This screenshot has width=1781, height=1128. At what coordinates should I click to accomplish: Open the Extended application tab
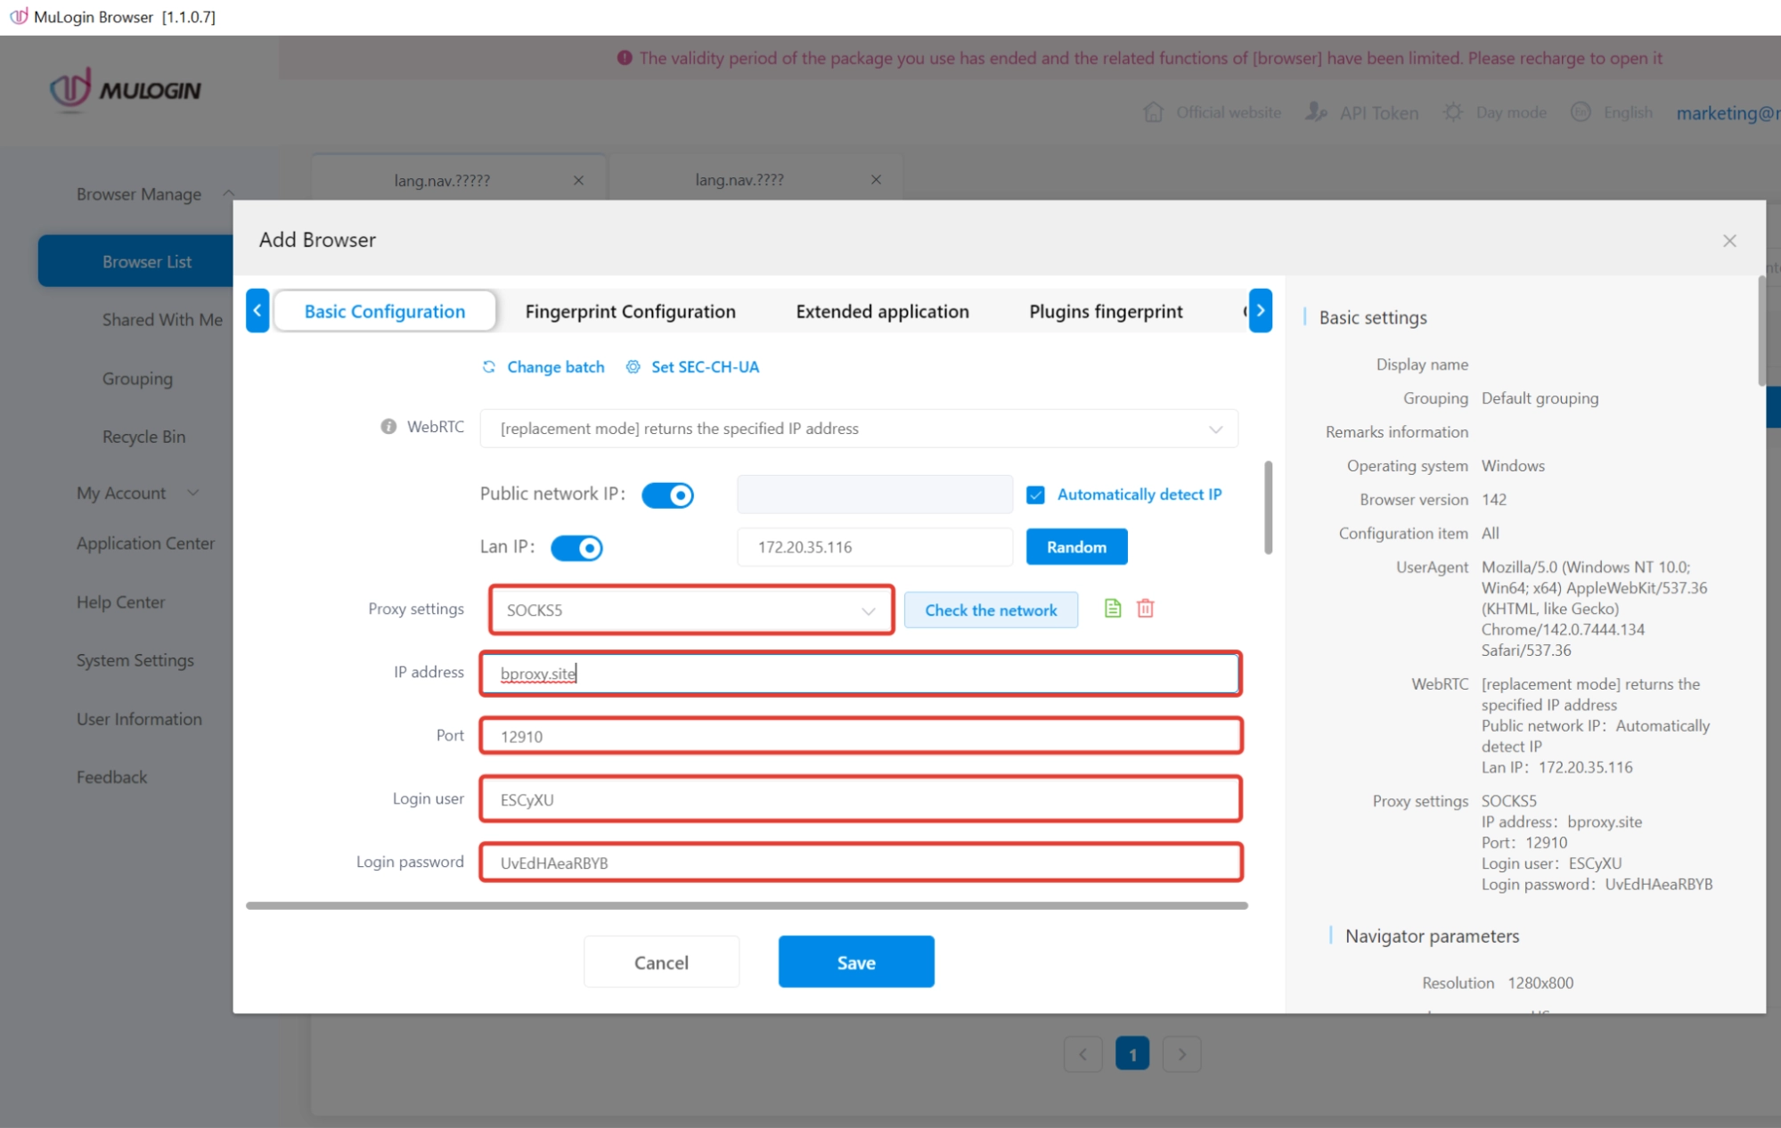881,311
